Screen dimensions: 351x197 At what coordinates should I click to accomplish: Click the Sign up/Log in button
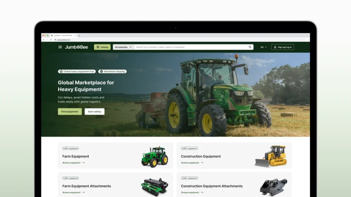(x=282, y=47)
